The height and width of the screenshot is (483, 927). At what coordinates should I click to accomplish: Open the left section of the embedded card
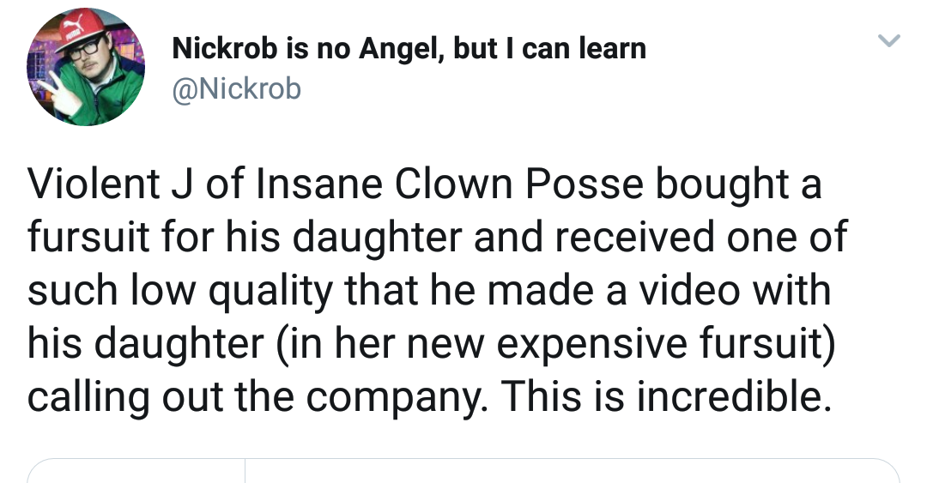137,472
